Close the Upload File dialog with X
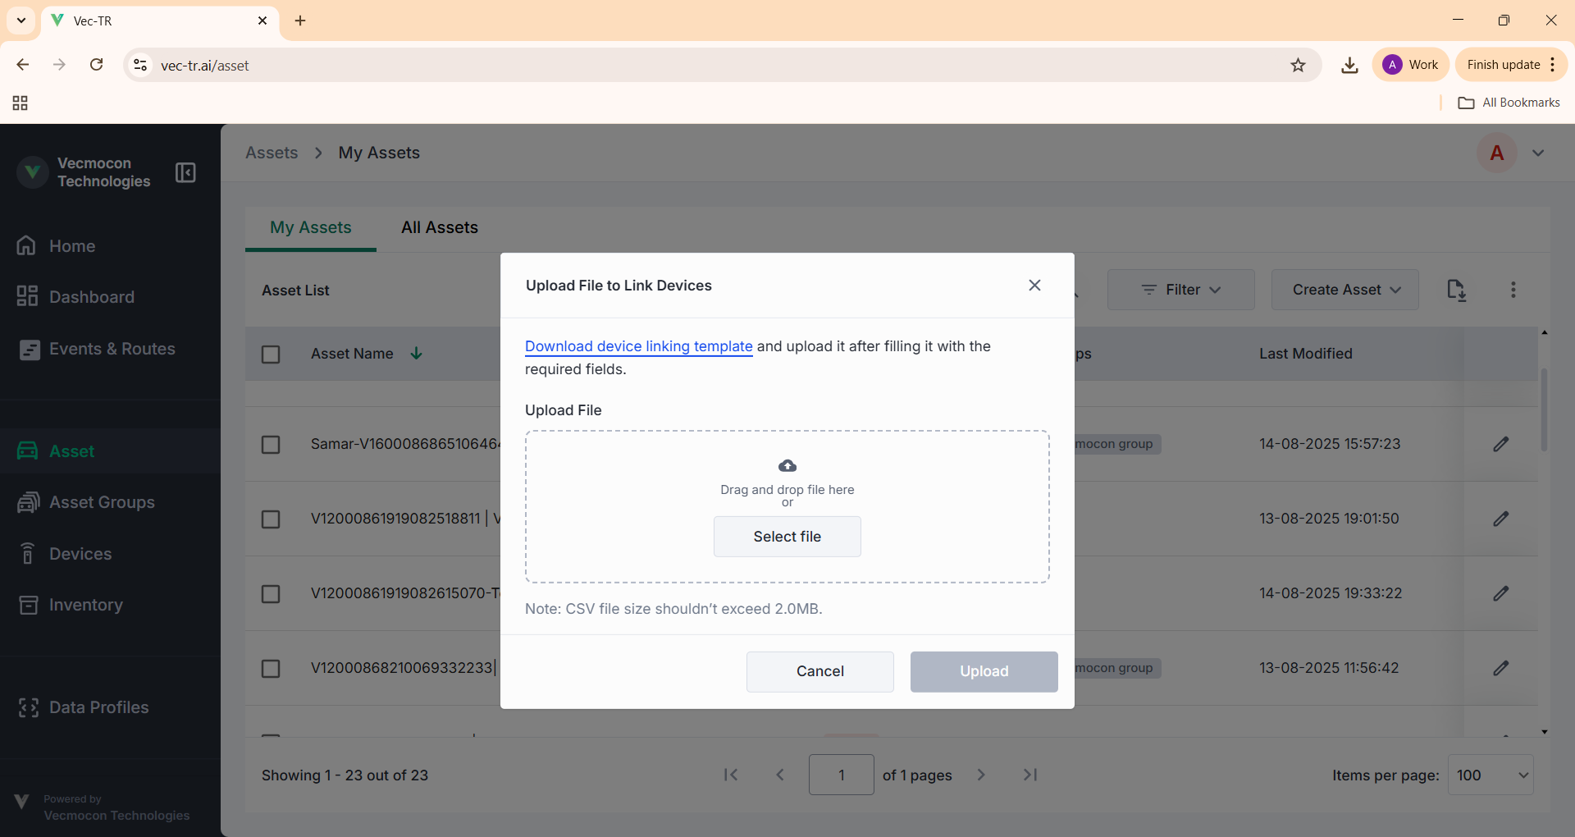 [x=1034, y=285]
